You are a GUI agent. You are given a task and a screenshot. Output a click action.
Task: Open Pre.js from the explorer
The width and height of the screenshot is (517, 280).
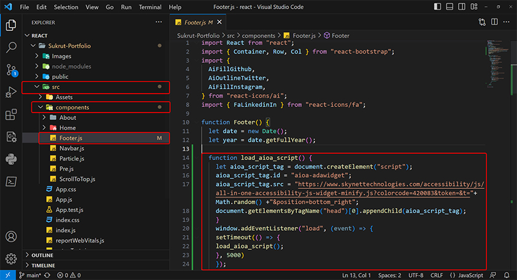point(96,169)
